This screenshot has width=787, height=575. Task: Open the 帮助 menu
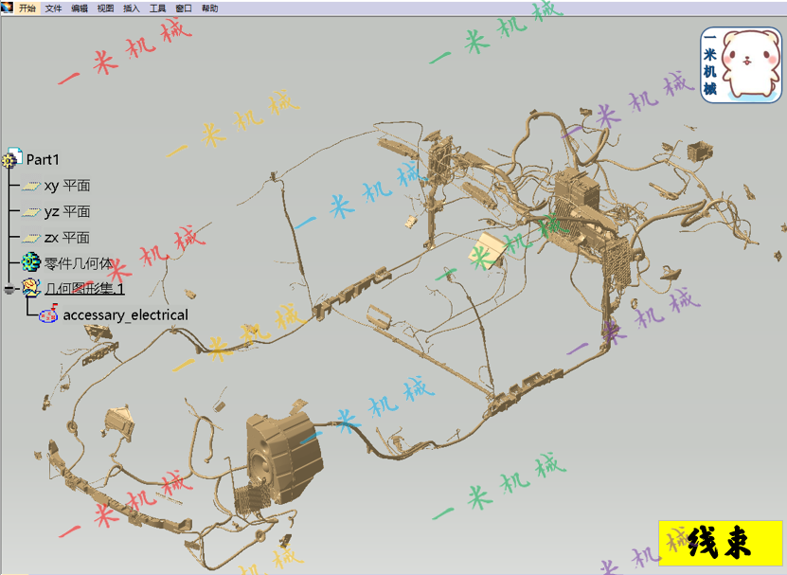point(210,8)
